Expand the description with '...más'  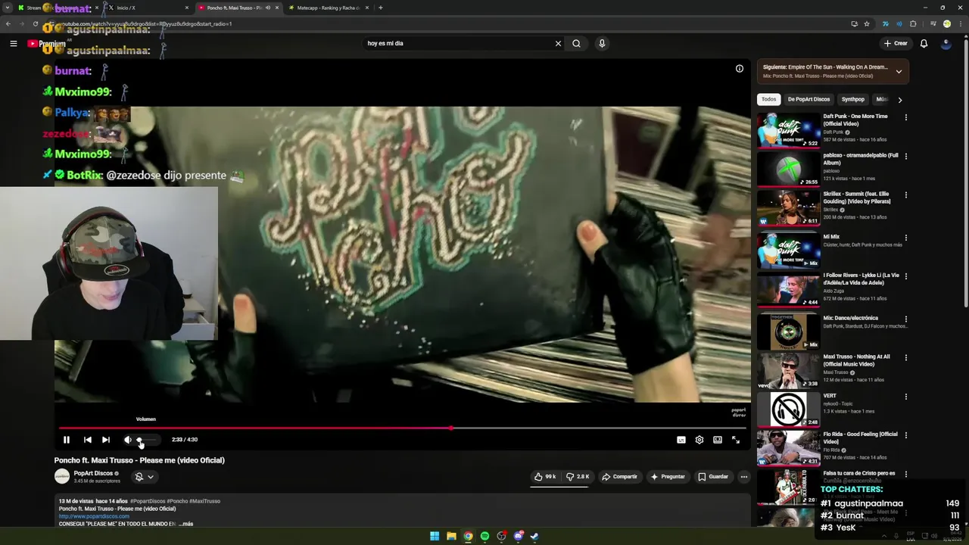185,524
